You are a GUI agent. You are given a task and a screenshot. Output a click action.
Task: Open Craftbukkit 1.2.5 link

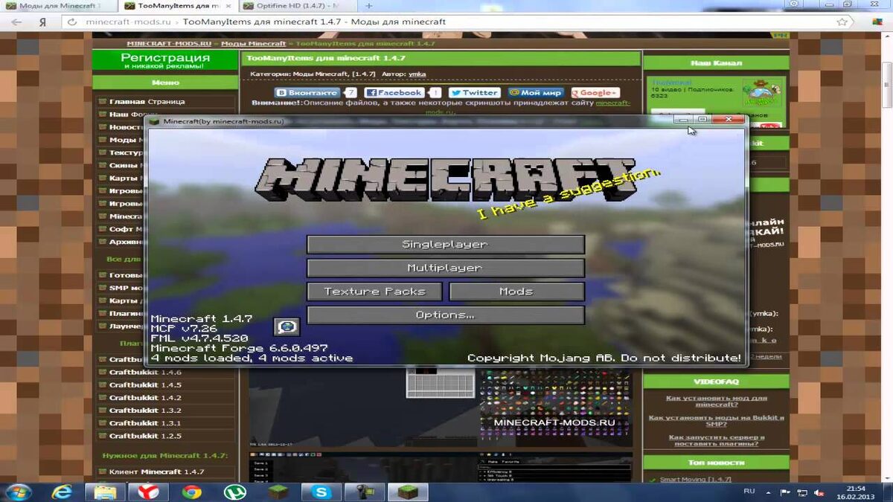tap(145, 436)
